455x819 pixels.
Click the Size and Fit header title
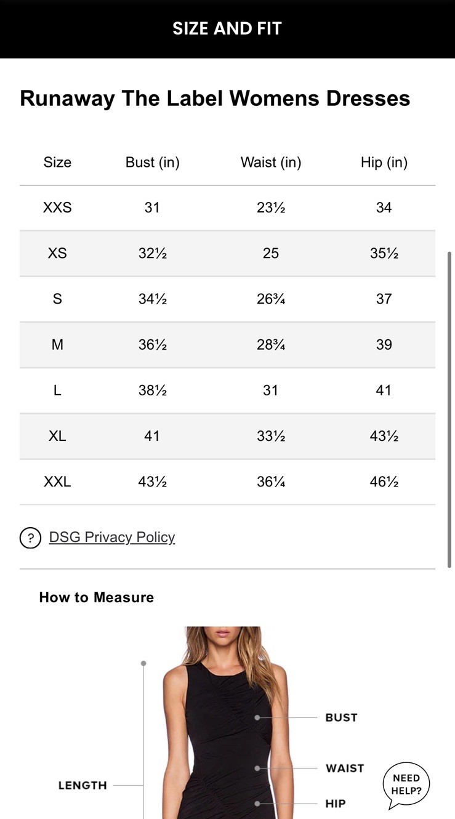pos(227,29)
